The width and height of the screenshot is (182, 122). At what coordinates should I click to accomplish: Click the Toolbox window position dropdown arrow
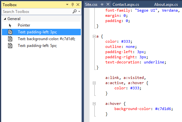(67, 5)
